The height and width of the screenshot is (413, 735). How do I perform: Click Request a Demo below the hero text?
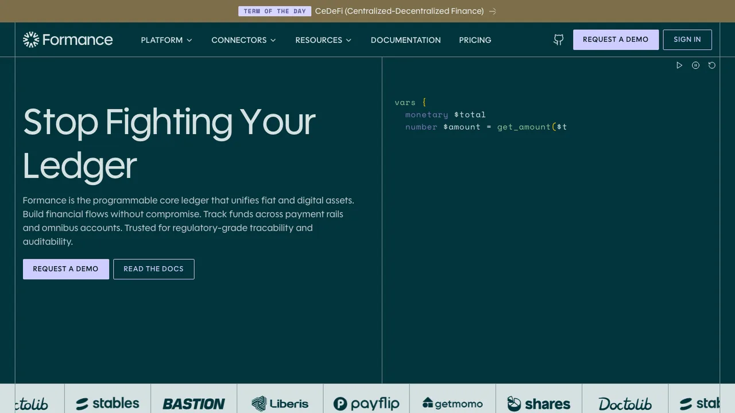[x=66, y=269]
